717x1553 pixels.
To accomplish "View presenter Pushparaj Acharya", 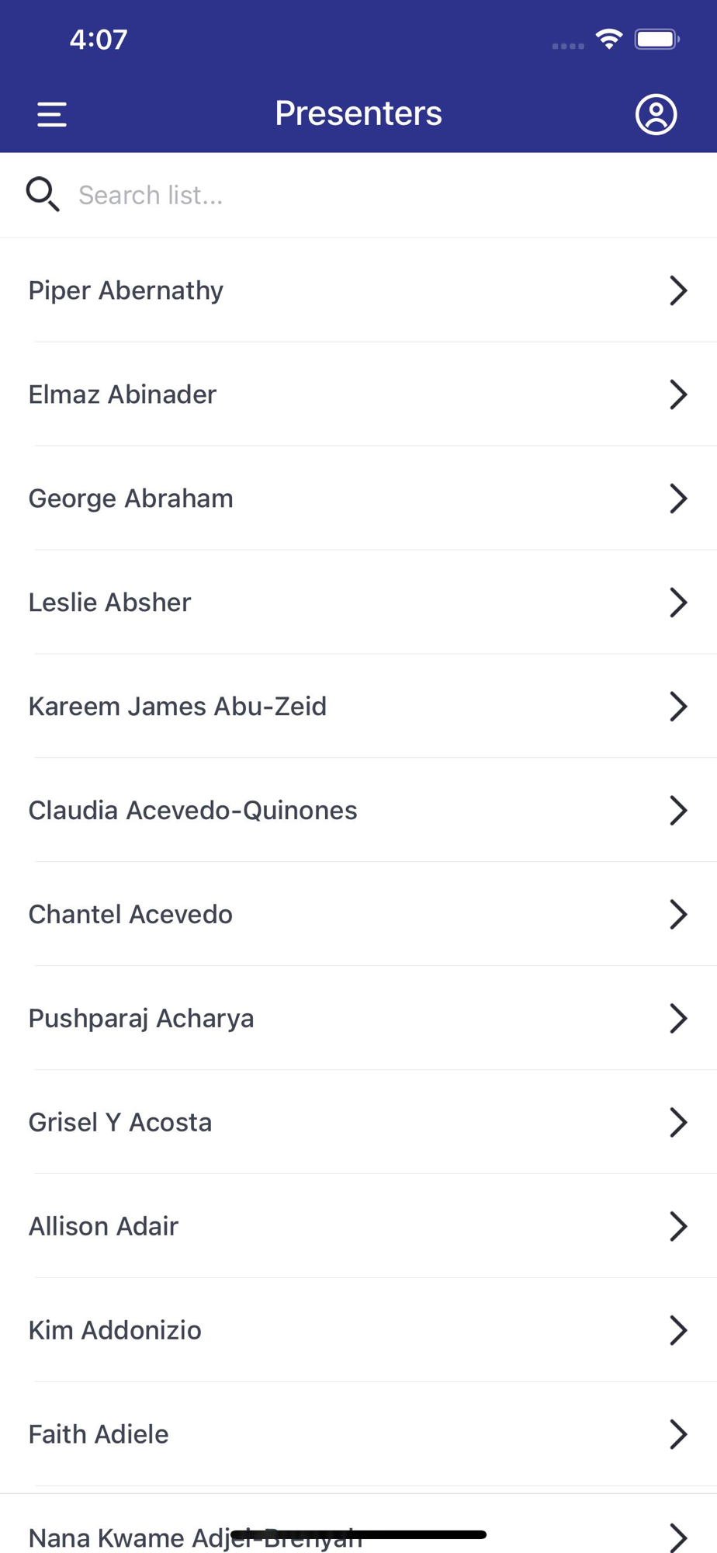I will [x=141, y=1019].
